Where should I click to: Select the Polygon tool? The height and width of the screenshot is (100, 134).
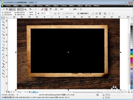click(x=3, y=44)
